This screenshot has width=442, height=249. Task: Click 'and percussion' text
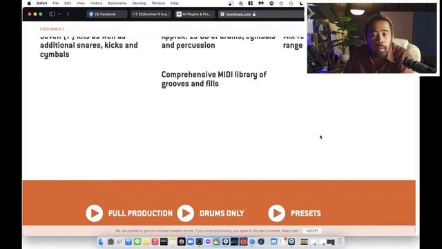(188, 46)
